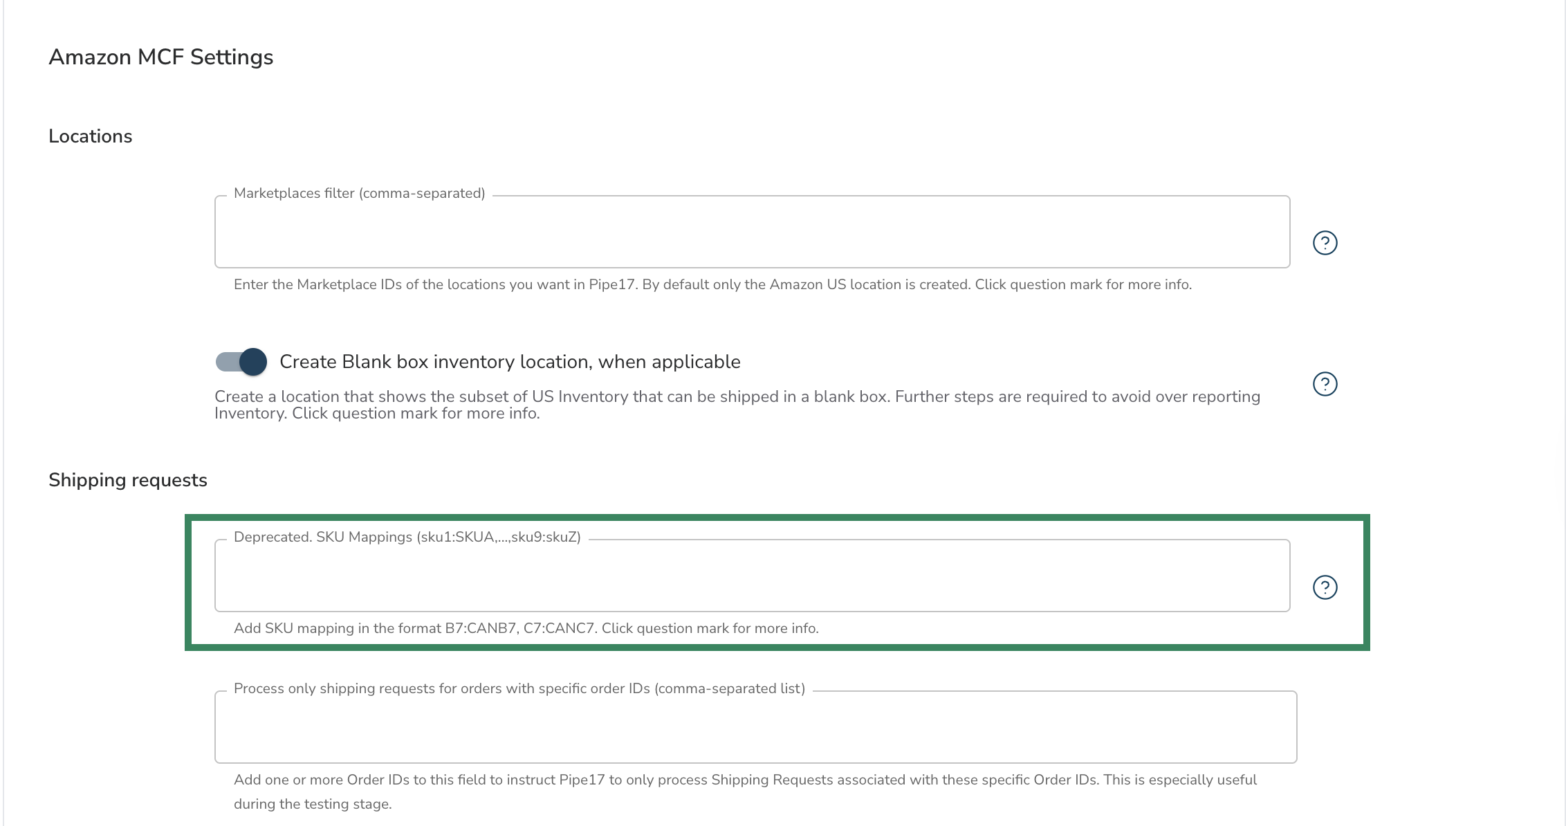
Task: Select the Shipping requests section heading
Action: click(128, 480)
